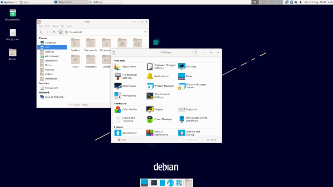Open Window Manager settings
This screenshot has width=333, height=187.
click(160, 86)
